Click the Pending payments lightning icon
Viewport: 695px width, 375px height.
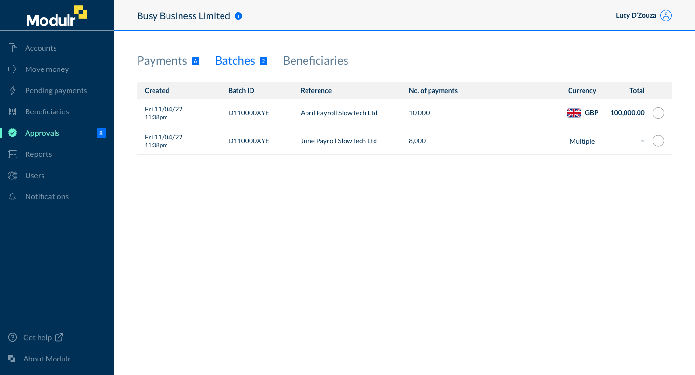click(13, 90)
